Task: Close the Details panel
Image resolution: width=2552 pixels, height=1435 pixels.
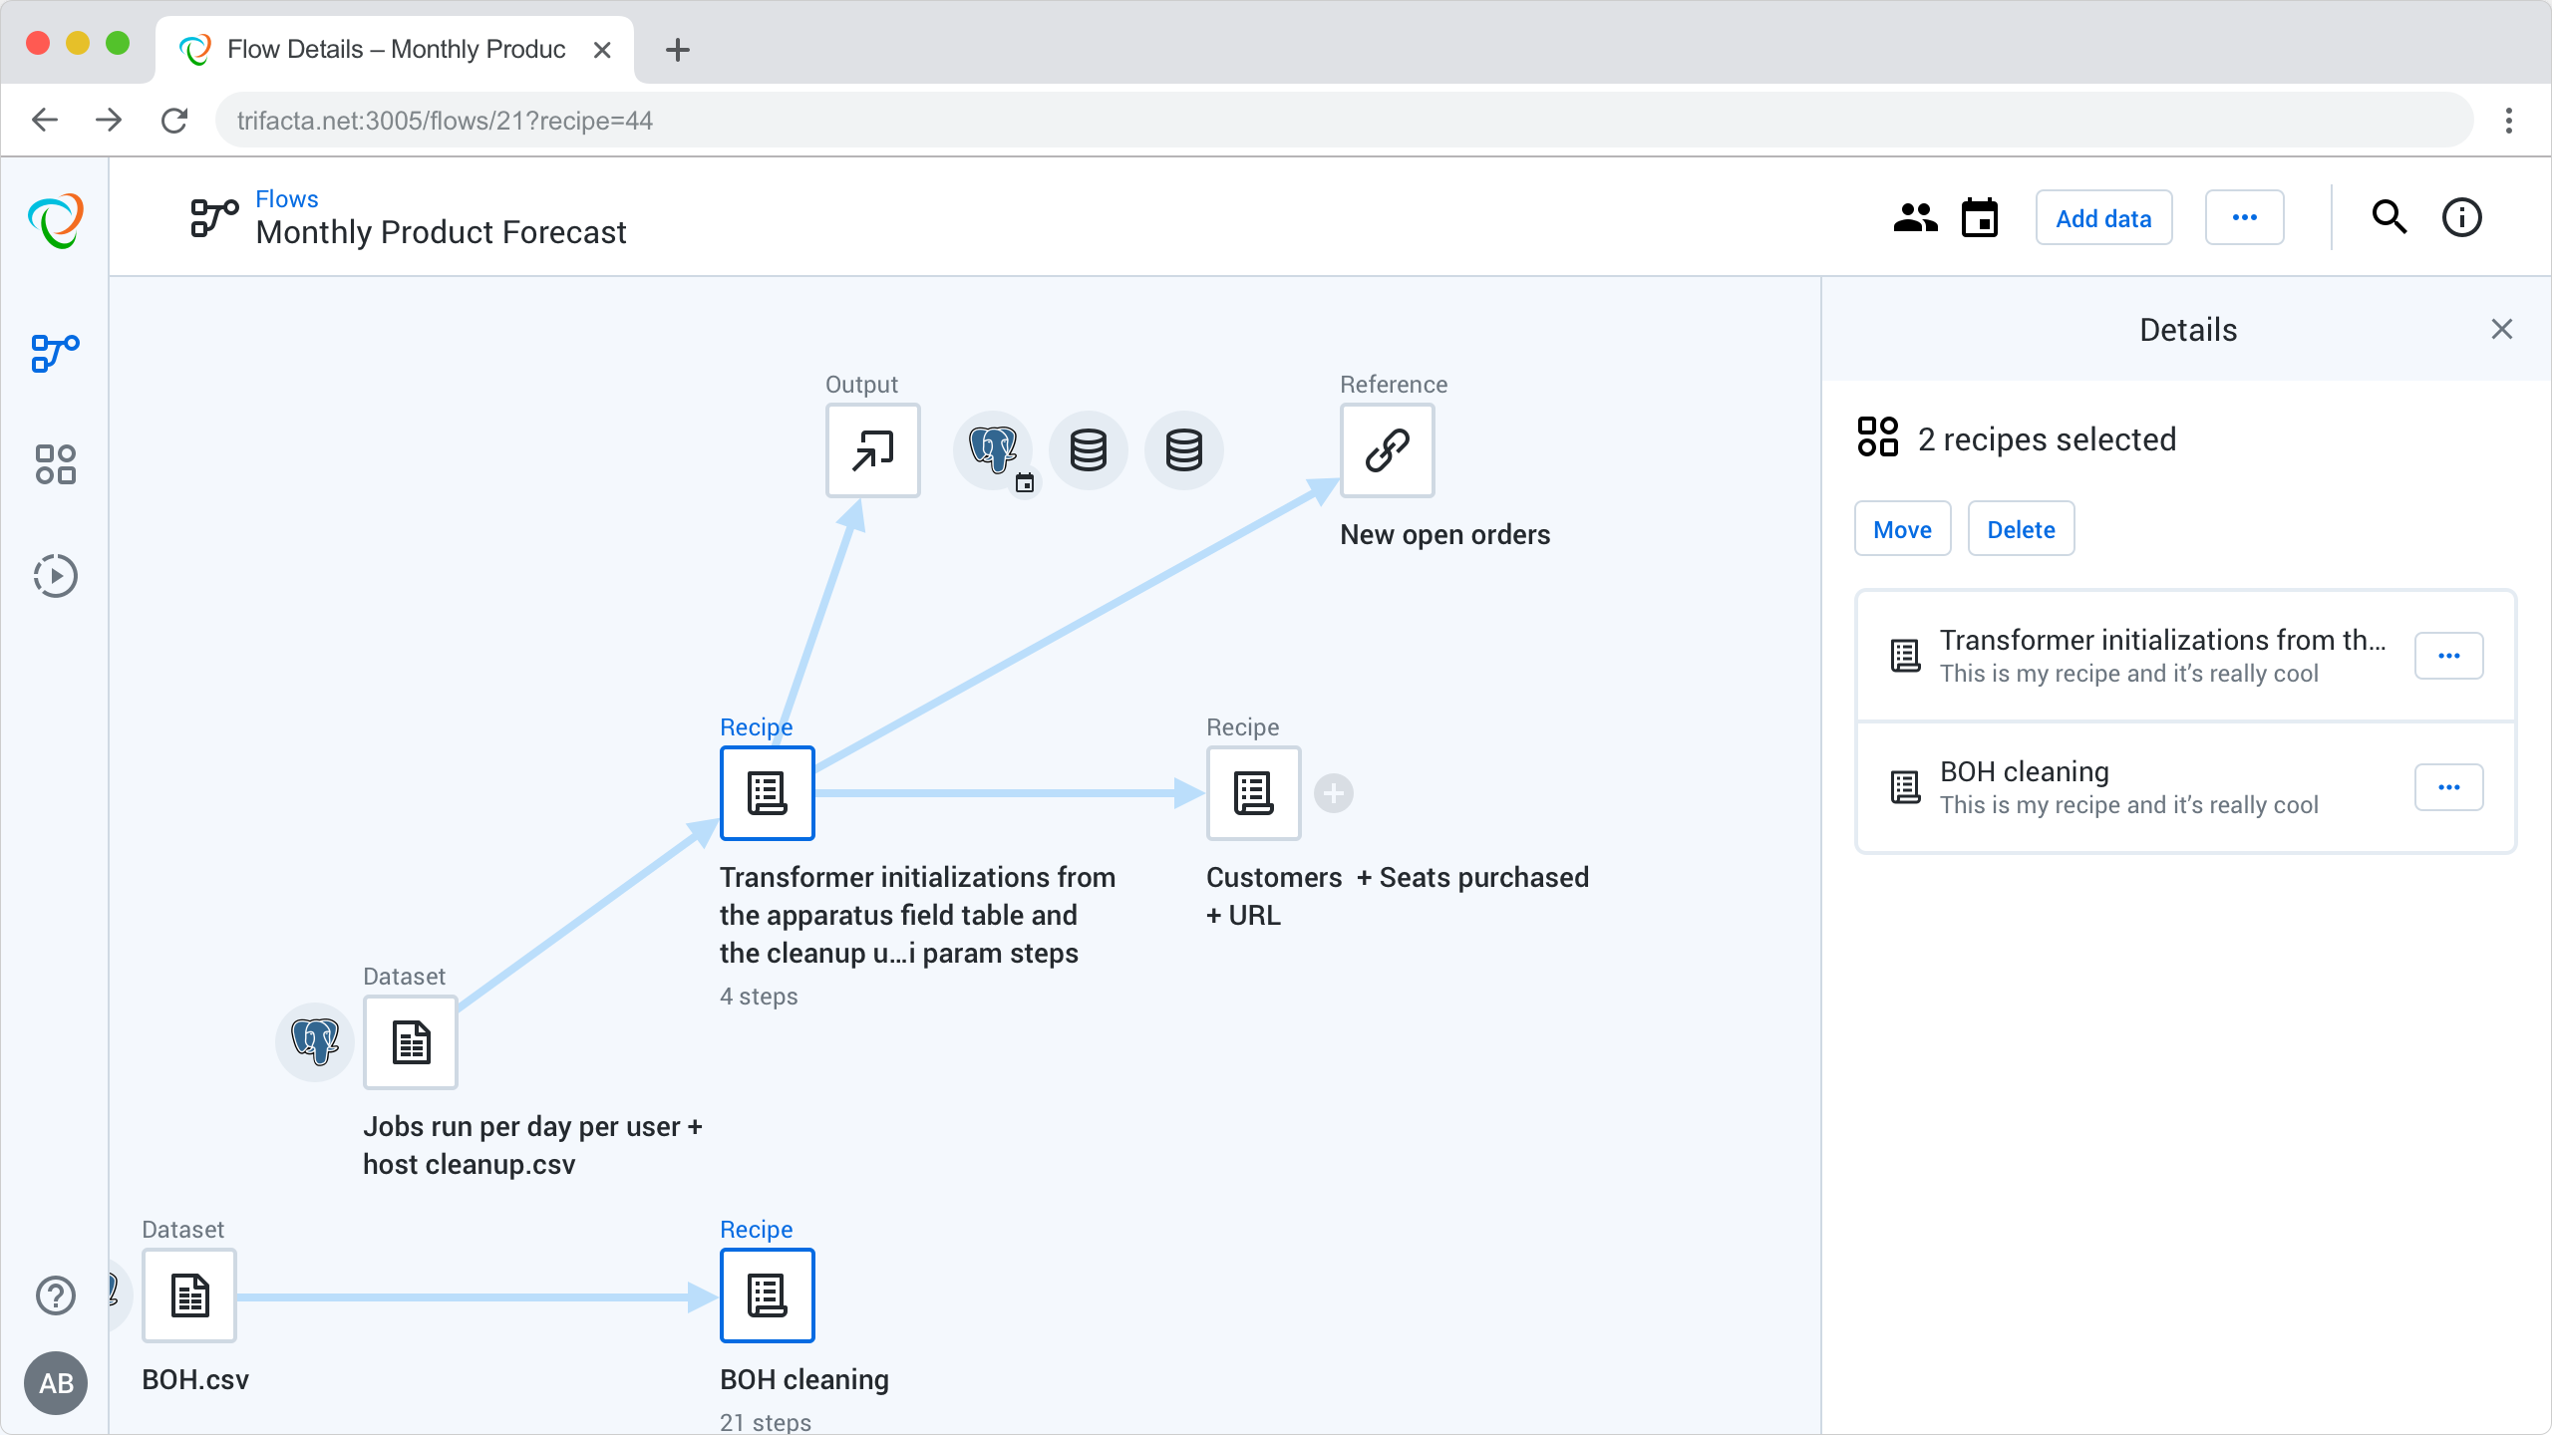Action: tap(2501, 330)
